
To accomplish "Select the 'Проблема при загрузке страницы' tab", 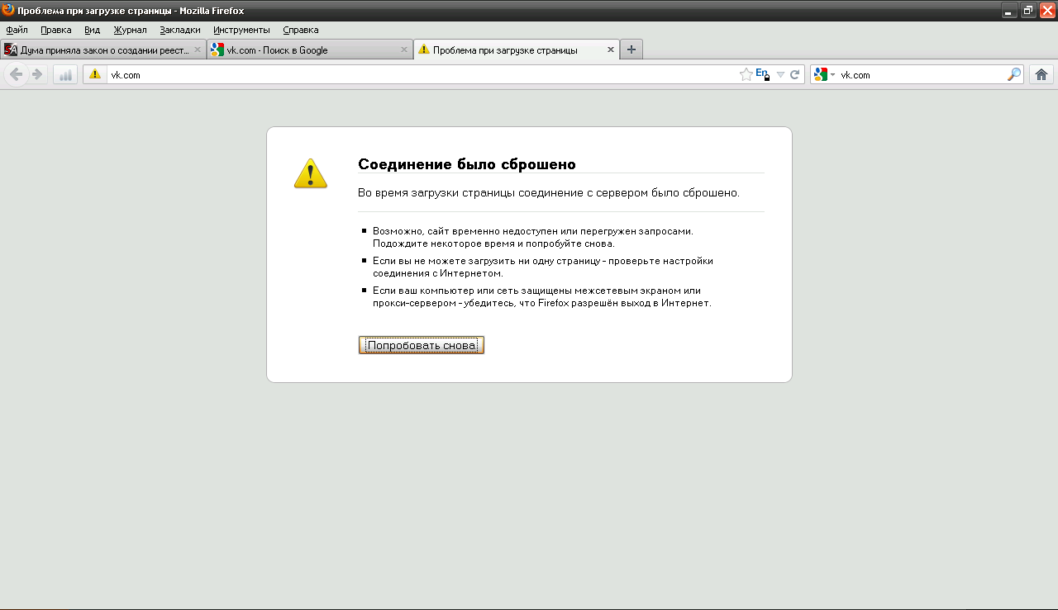I will coord(516,50).
